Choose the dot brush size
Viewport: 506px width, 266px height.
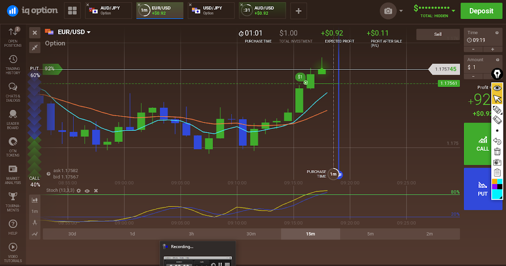(497, 131)
